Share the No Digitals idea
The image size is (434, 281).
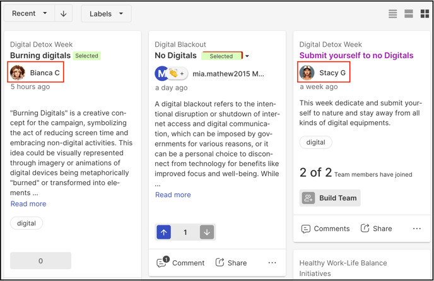pyautogui.click(x=231, y=263)
